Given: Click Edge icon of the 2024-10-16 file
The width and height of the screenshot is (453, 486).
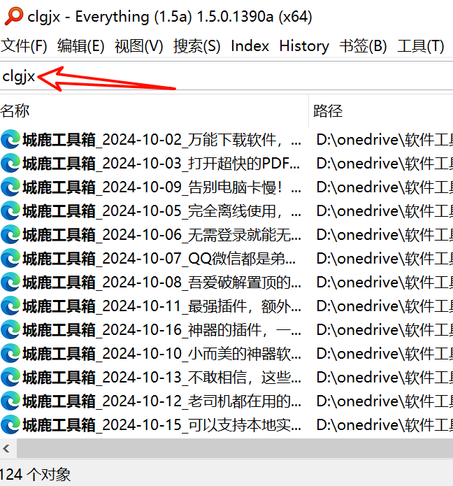Looking at the screenshot, I should coord(11,330).
